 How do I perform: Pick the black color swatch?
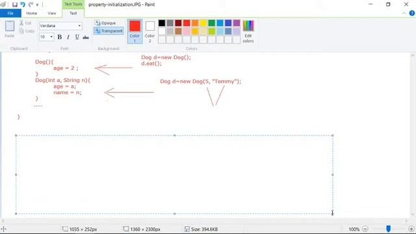point(162,23)
